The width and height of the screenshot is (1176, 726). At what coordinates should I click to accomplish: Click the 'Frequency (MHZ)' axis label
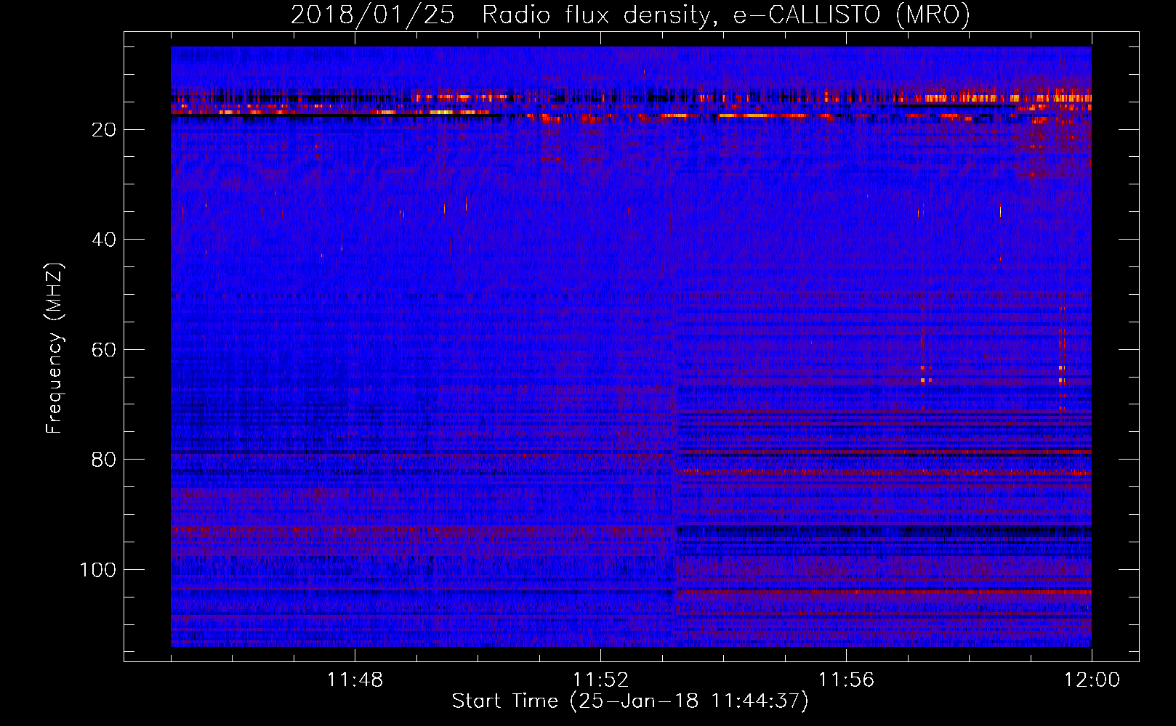55,348
